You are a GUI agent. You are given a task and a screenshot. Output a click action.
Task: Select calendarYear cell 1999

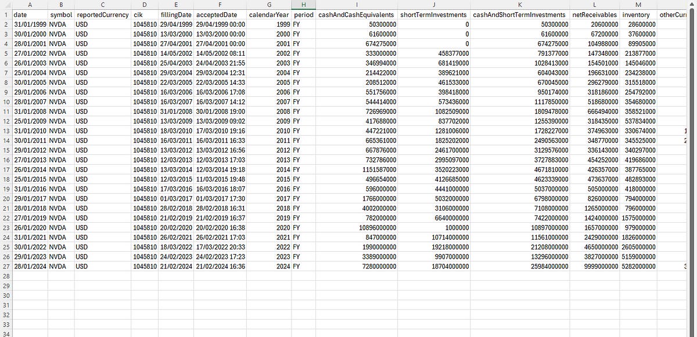pos(268,25)
